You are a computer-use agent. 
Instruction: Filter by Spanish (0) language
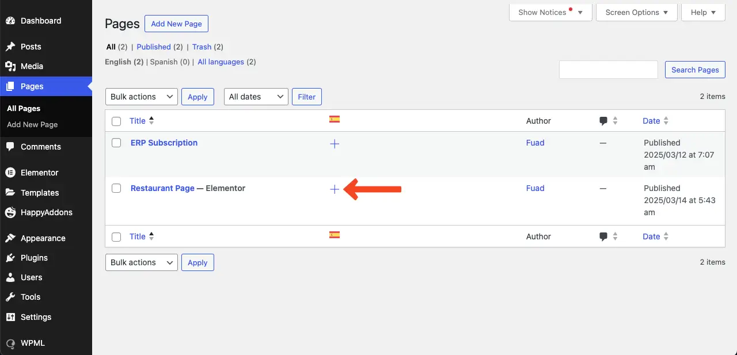point(170,62)
